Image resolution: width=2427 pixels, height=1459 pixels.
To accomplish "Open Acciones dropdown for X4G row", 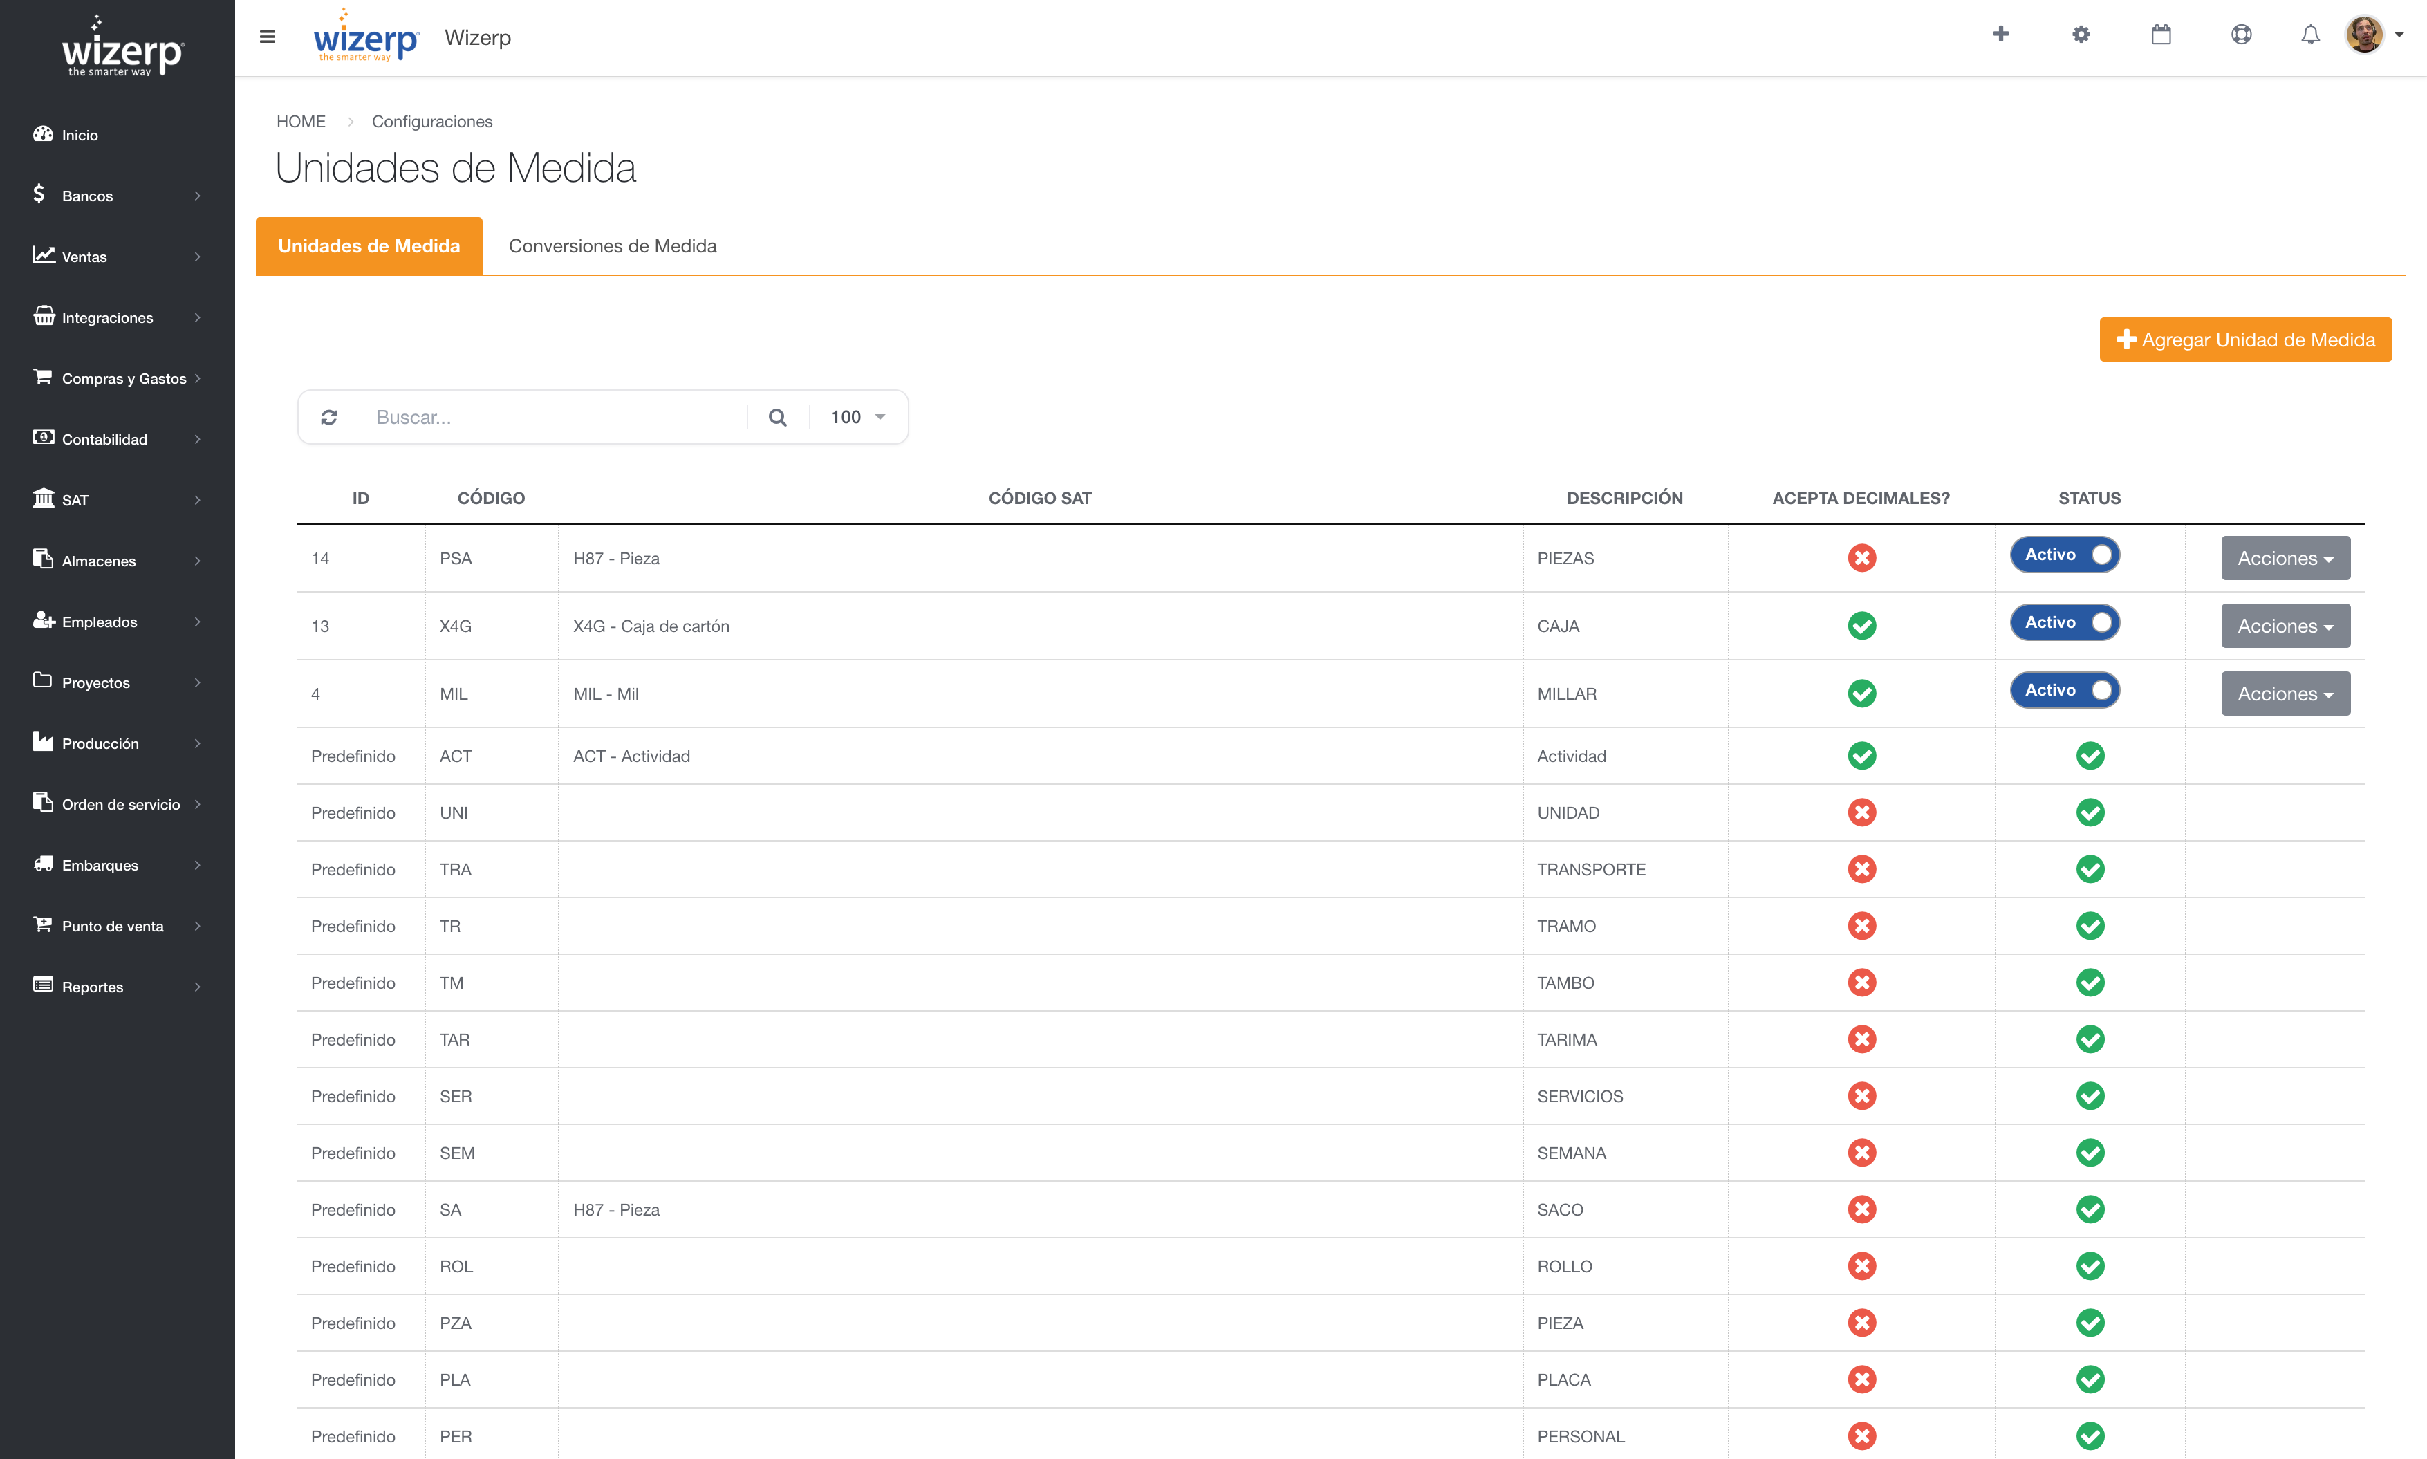I will coord(2285,626).
